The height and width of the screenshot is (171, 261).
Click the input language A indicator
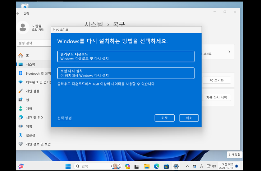202,166
